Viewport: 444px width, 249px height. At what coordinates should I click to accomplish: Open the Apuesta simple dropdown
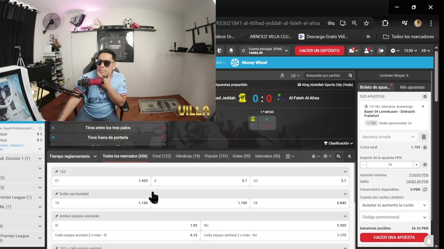click(x=388, y=137)
